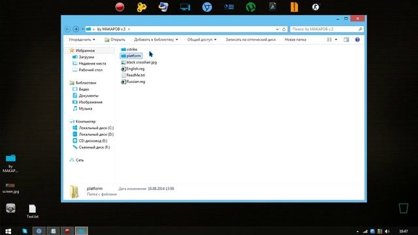418x235 pixels.
Task: Click the Открыть toolbar button
Action: [115, 40]
